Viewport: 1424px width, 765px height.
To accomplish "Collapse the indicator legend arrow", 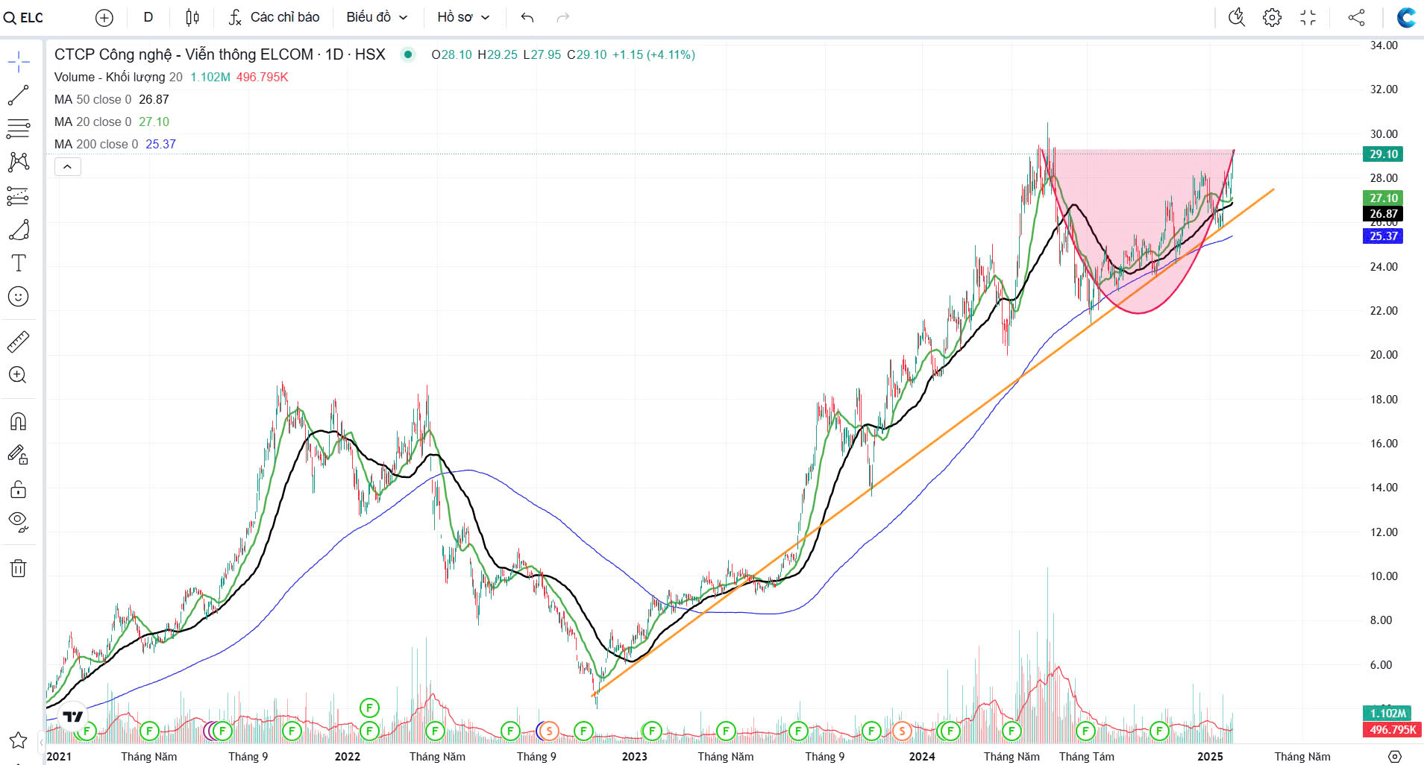I will click(x=67, y=167).
